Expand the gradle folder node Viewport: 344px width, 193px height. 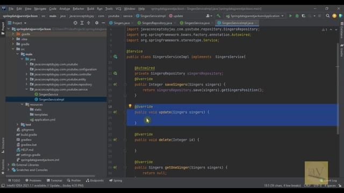(x=13, y=44)
